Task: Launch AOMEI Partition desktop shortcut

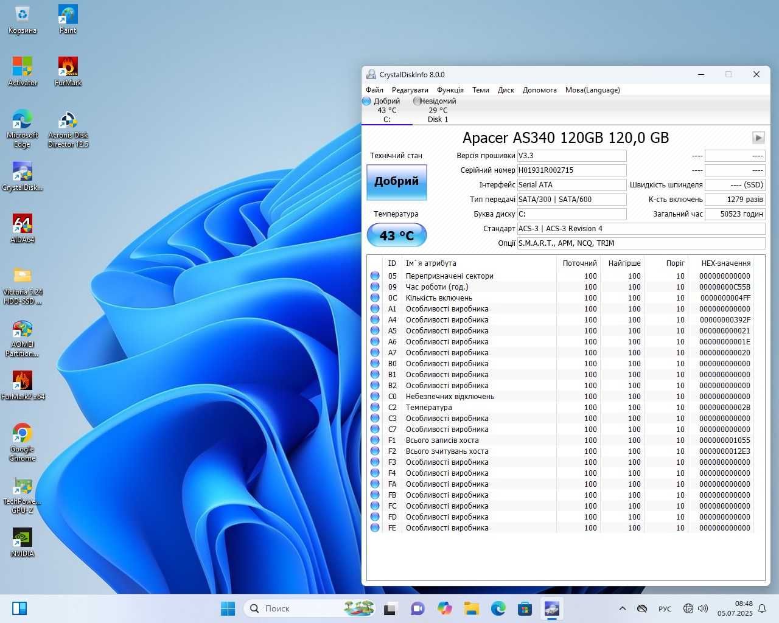Action: click(x=23, y=338)
